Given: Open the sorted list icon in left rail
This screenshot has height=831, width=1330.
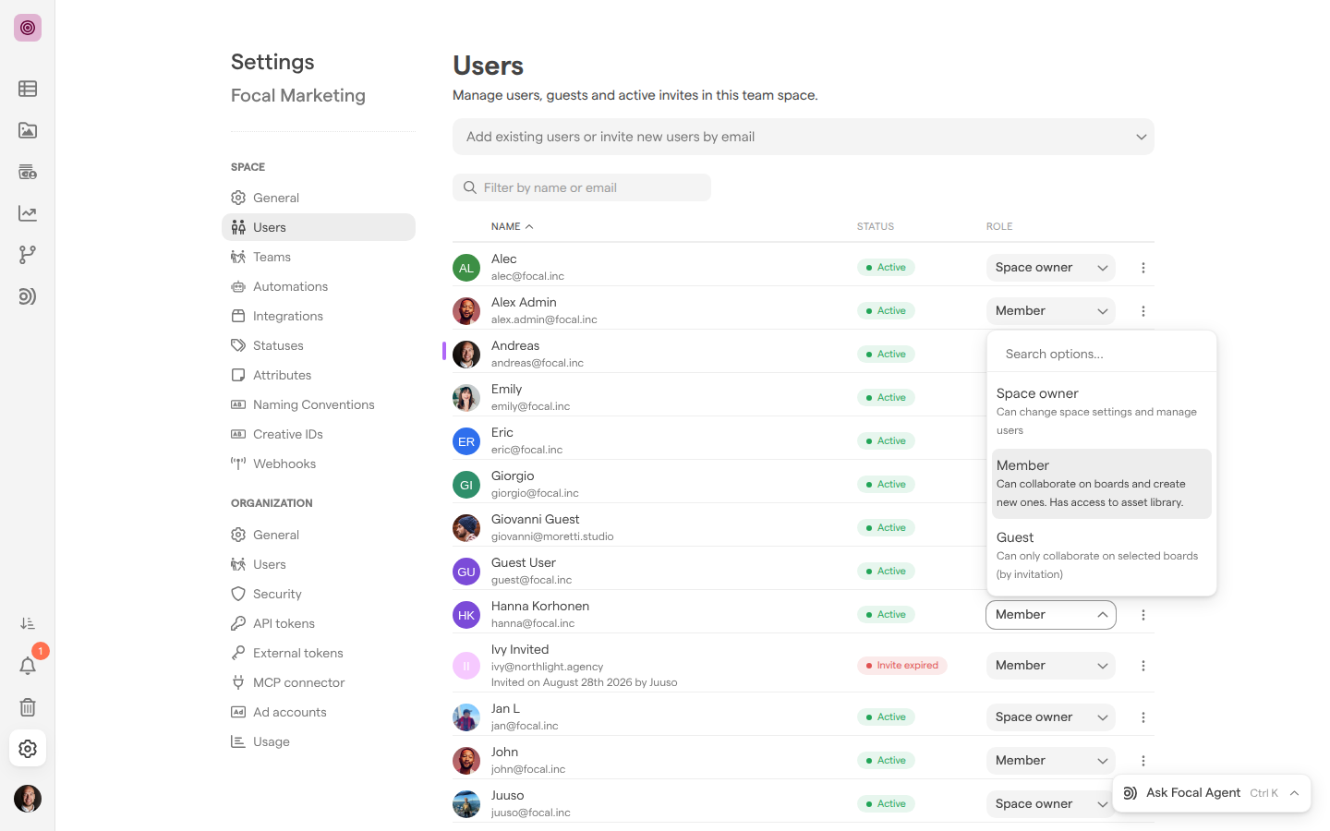Looking at the screenshot, I should pyautogui.click(x=28, y=624).
